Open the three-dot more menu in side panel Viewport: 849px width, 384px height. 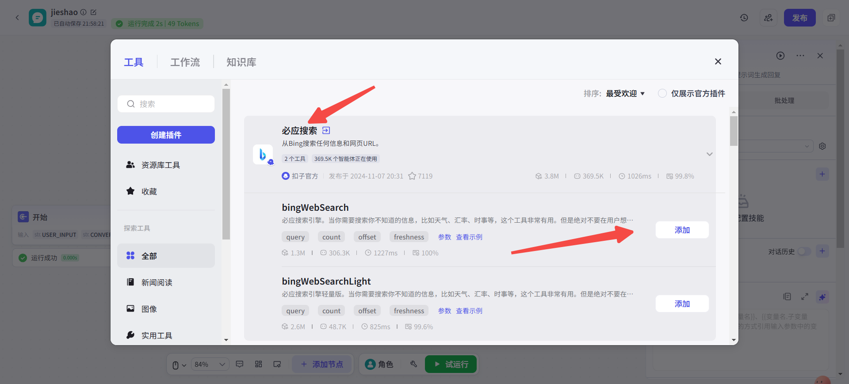tap(800, 56)
